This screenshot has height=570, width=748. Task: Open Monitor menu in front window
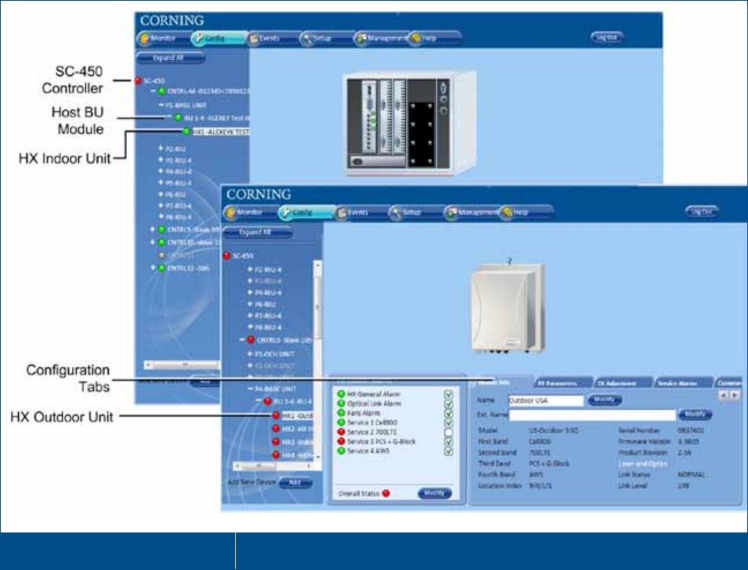(250, 213)
